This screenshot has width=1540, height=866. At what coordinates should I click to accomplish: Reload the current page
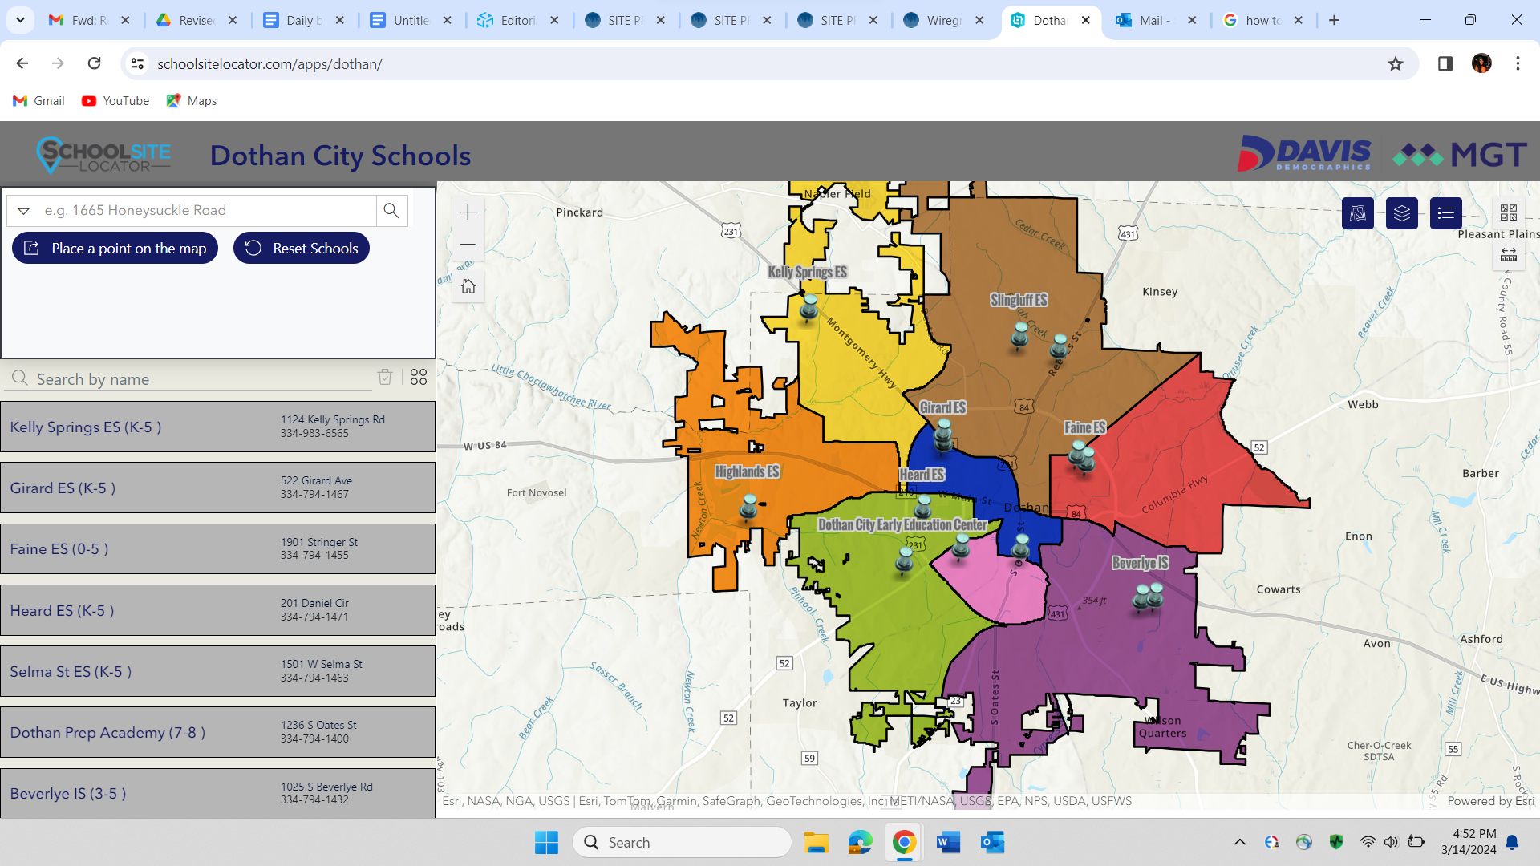tap(94, 63)
